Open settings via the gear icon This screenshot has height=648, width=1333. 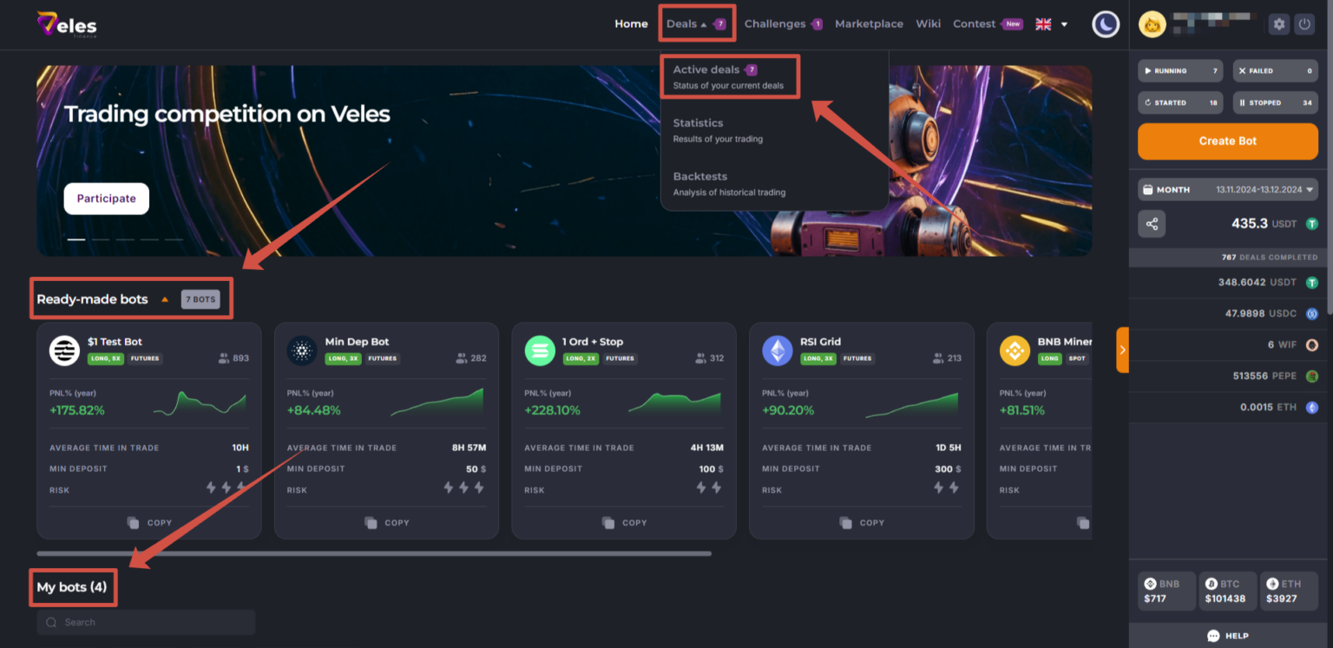1278,24
